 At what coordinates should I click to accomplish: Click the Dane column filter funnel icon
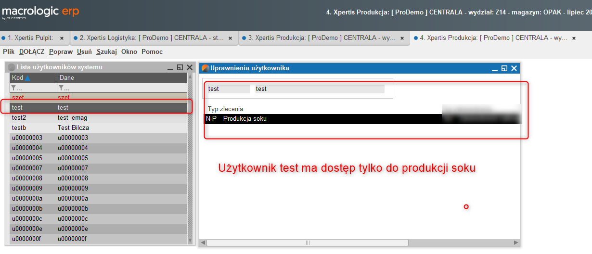click(x=60, y=88)
